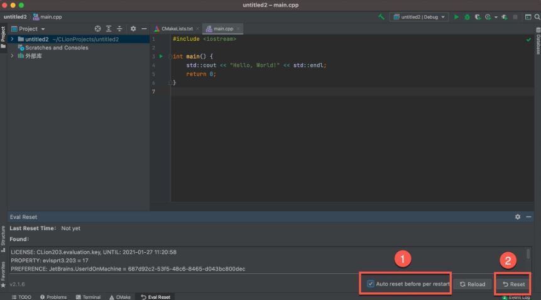The width and height of the screenshot is (541, 300).
Task: Start debugging with the bug icon
Action: point(467,17)
